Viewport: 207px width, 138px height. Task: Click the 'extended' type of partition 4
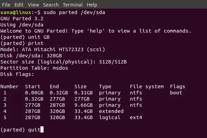(111, 111)
